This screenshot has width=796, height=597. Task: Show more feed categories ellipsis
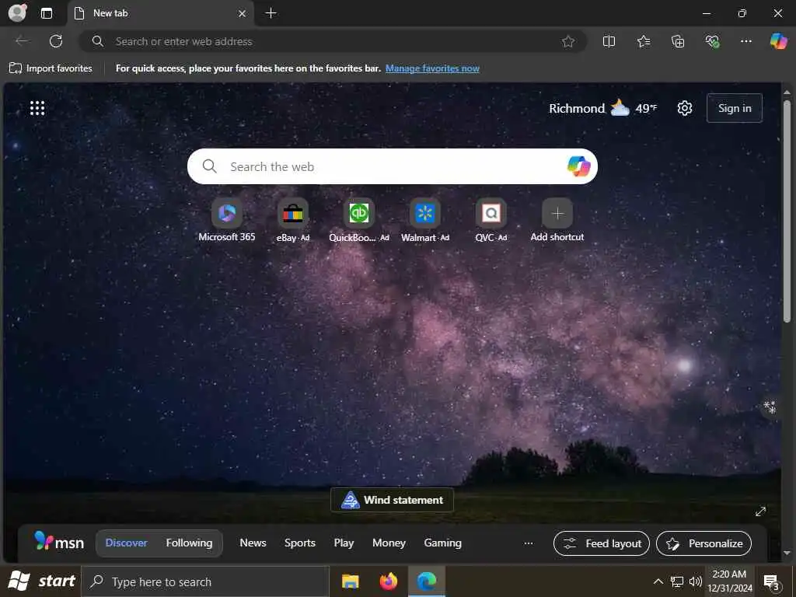[529, 543]
